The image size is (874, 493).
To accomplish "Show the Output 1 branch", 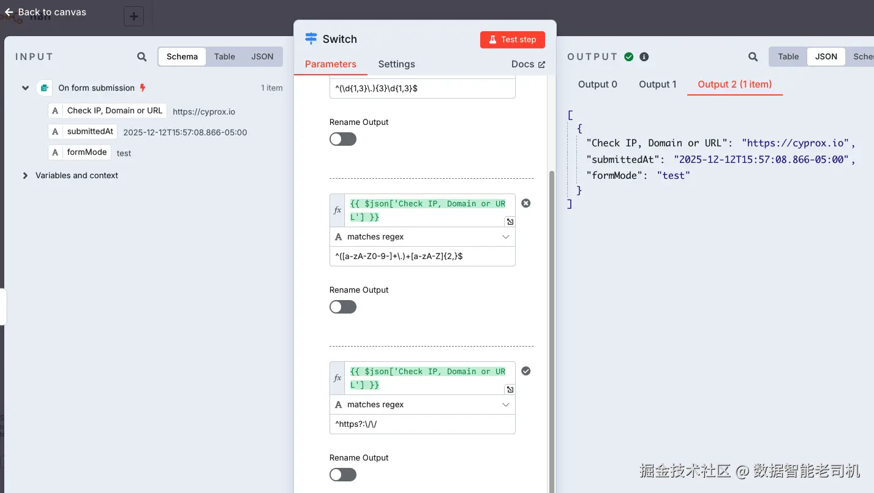I will pos(658,85).
